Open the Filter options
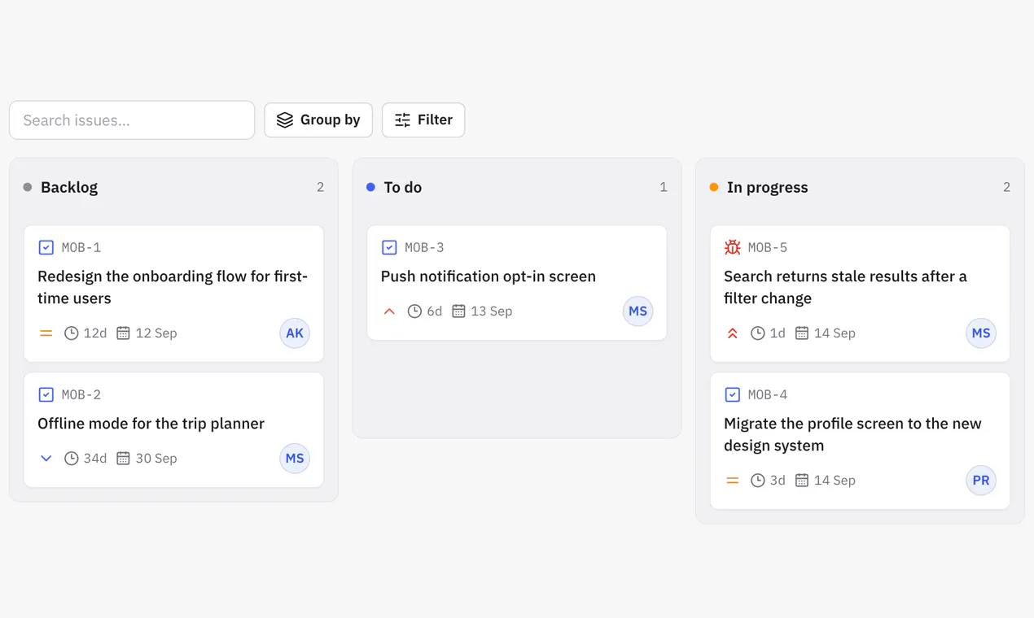The width and height of the screenshot is (1034, 618). [423, 120]
